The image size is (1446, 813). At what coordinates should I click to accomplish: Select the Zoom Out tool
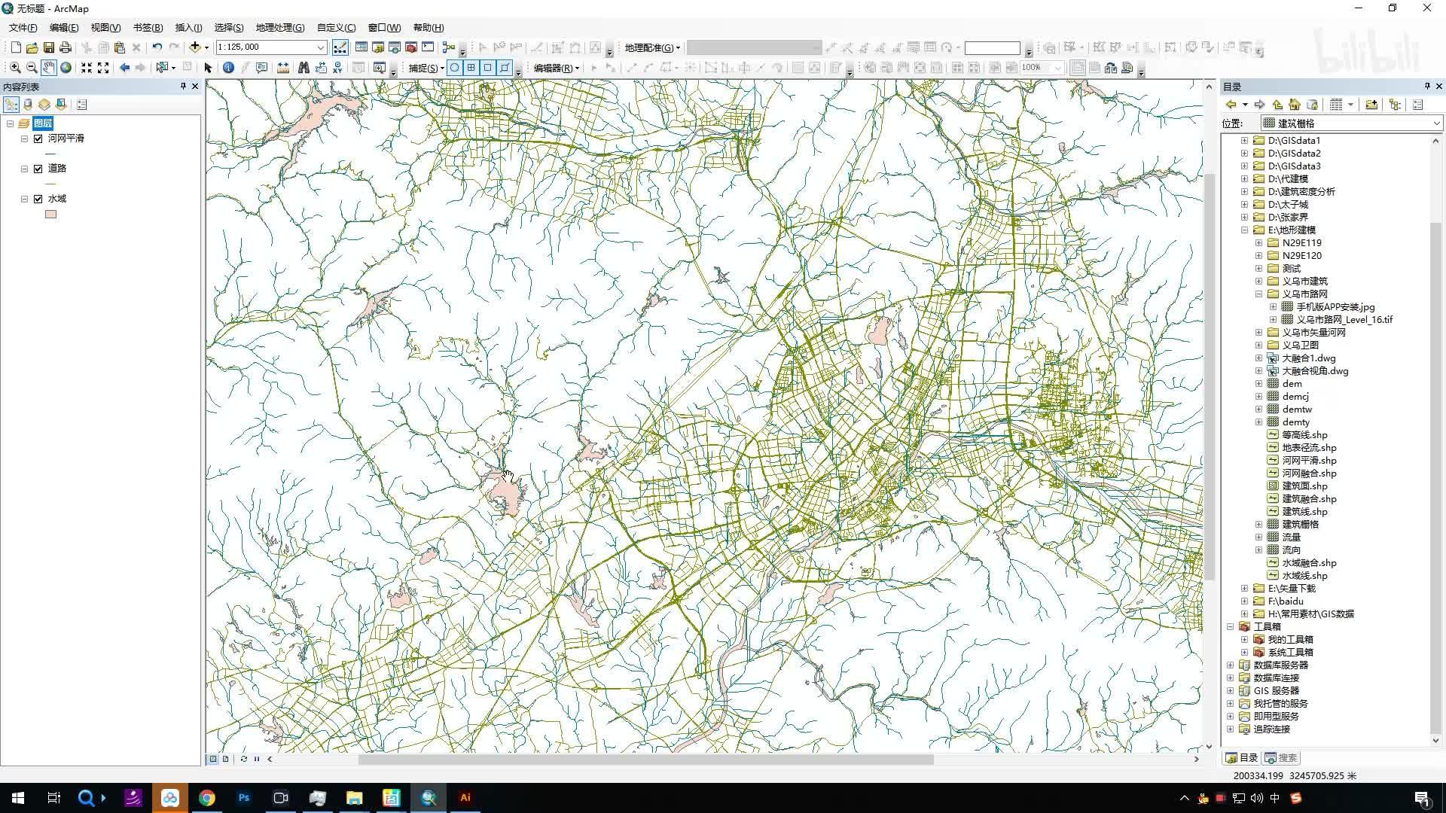tap(32, 68)
